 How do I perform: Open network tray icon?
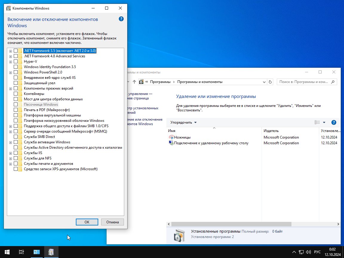(301, 252)
